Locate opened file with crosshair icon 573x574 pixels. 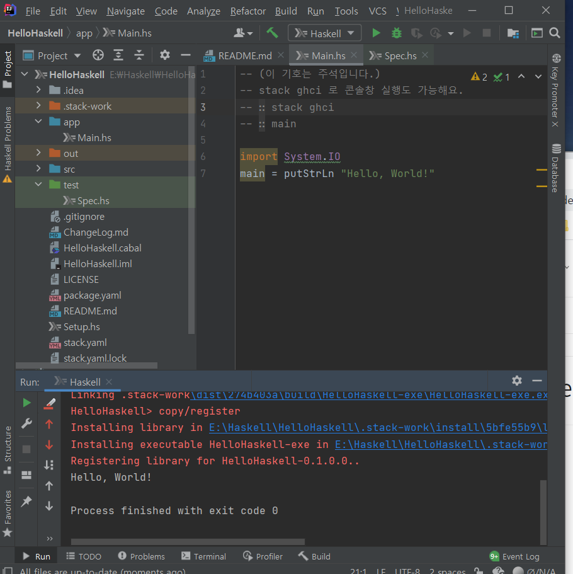[x=98, y=55]
